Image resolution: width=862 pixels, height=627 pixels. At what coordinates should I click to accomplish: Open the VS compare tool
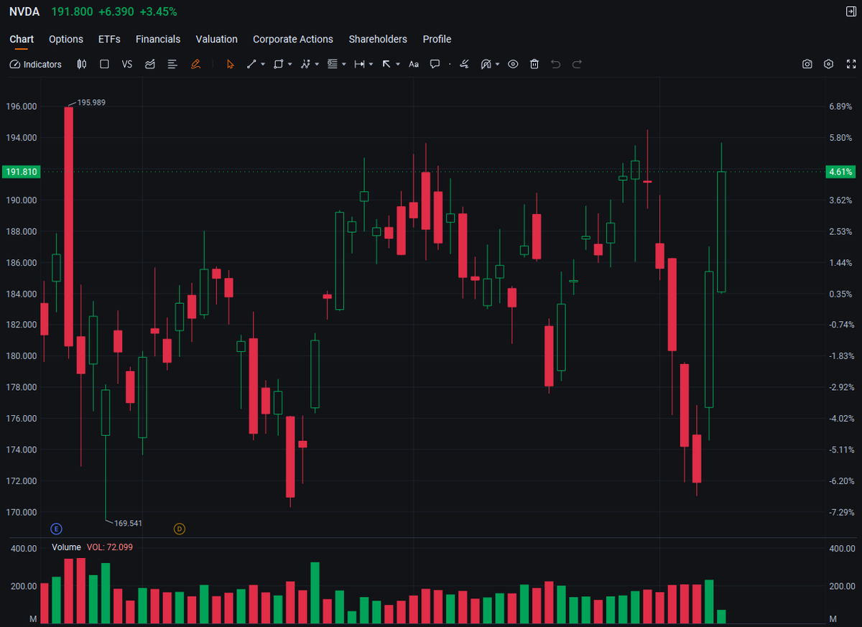(x=127, y=64)
